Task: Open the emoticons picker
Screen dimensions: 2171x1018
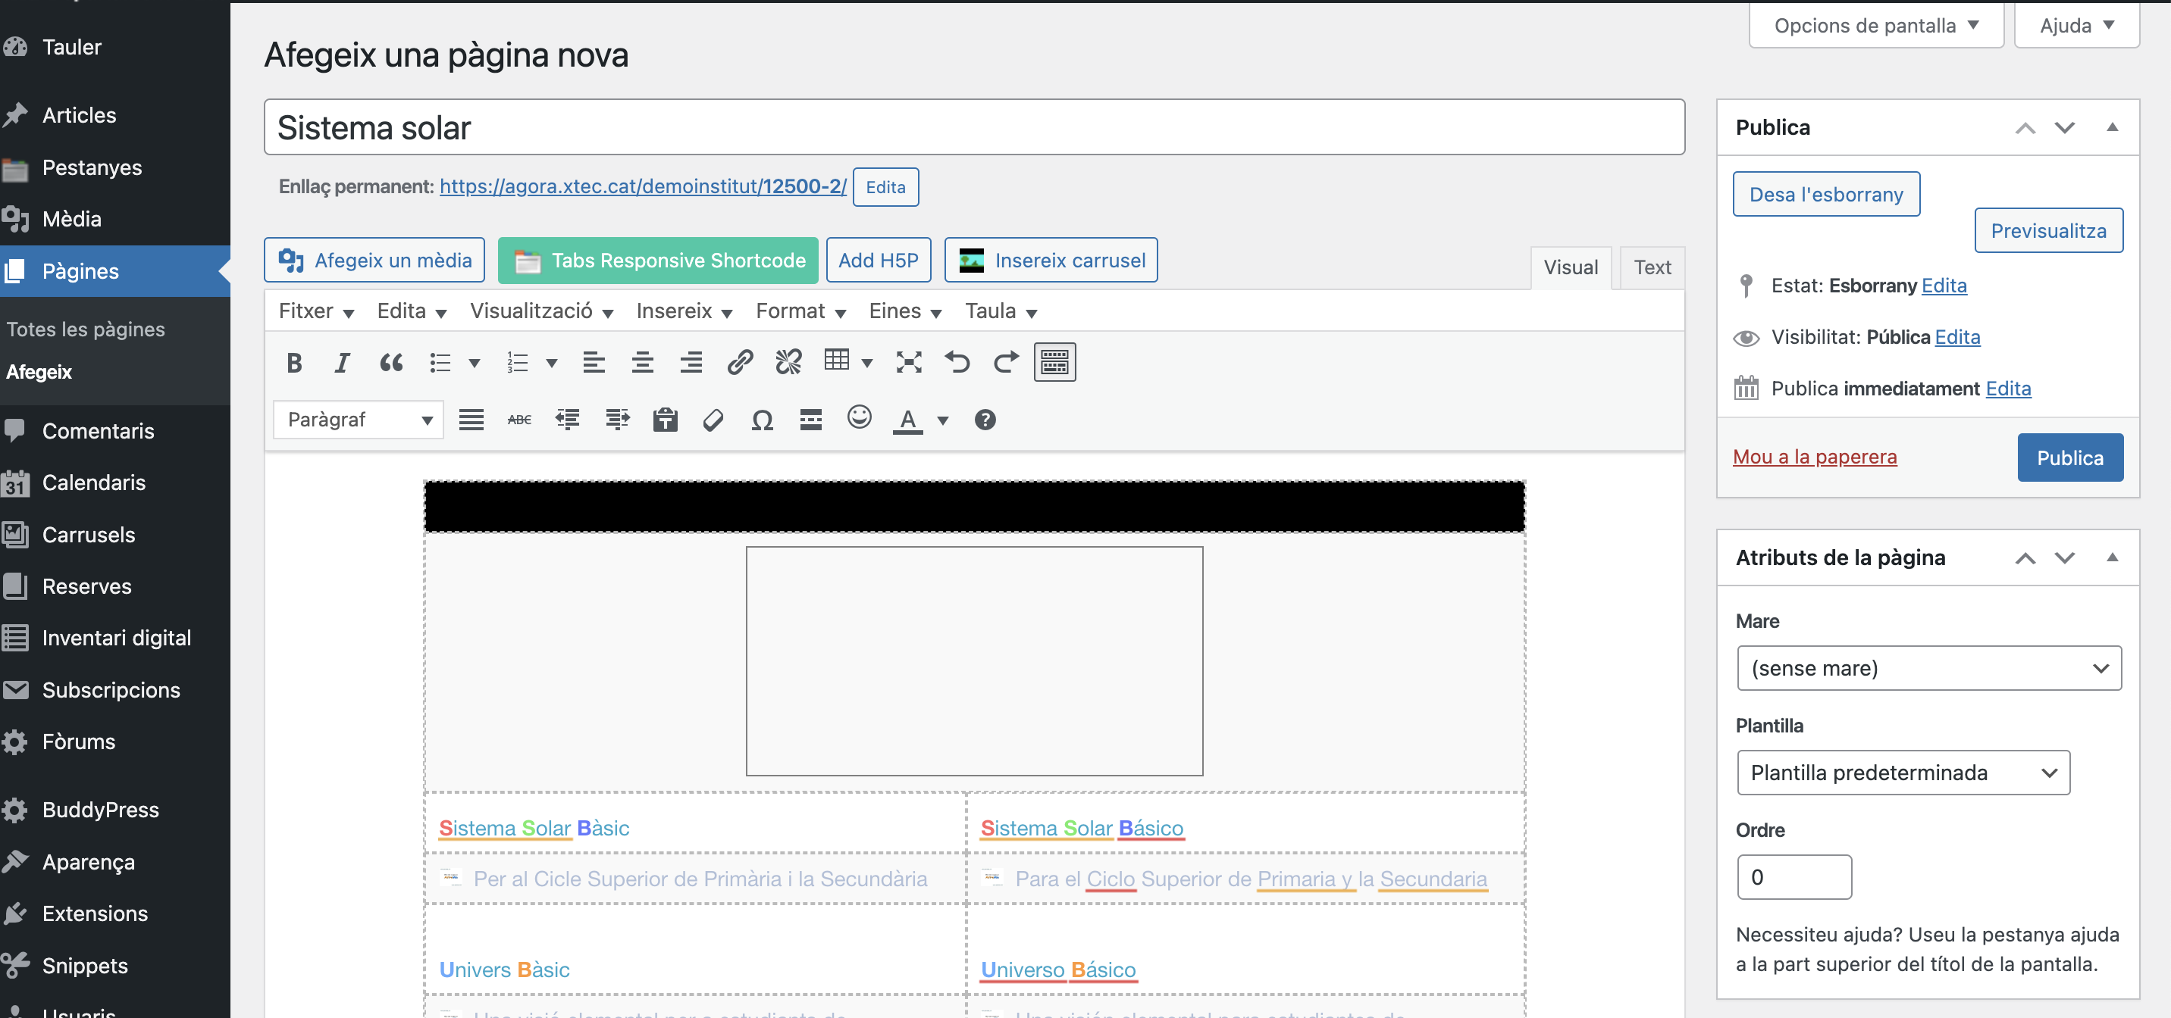Action: tap(859, 418)
